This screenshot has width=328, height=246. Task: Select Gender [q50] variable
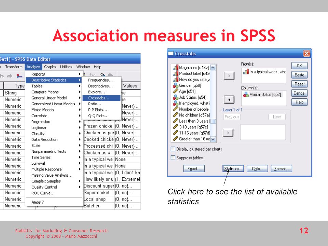coord(187,85)
